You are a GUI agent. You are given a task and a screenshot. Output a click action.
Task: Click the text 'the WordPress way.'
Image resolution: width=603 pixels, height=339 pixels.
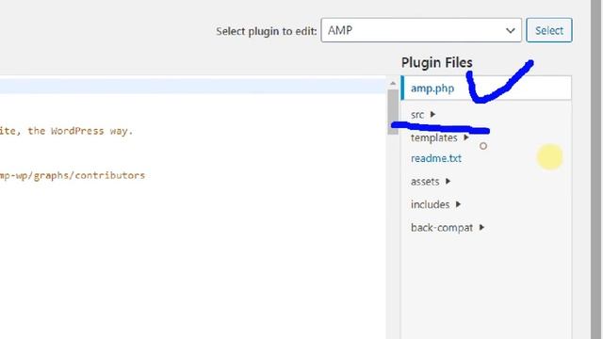80,131
